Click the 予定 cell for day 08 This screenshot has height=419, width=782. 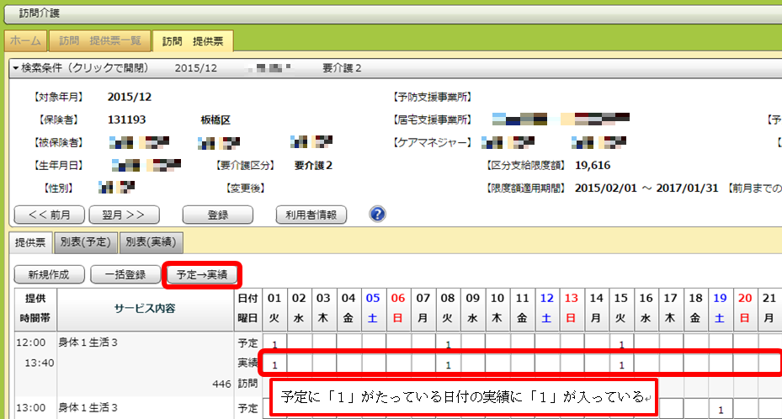448,344
